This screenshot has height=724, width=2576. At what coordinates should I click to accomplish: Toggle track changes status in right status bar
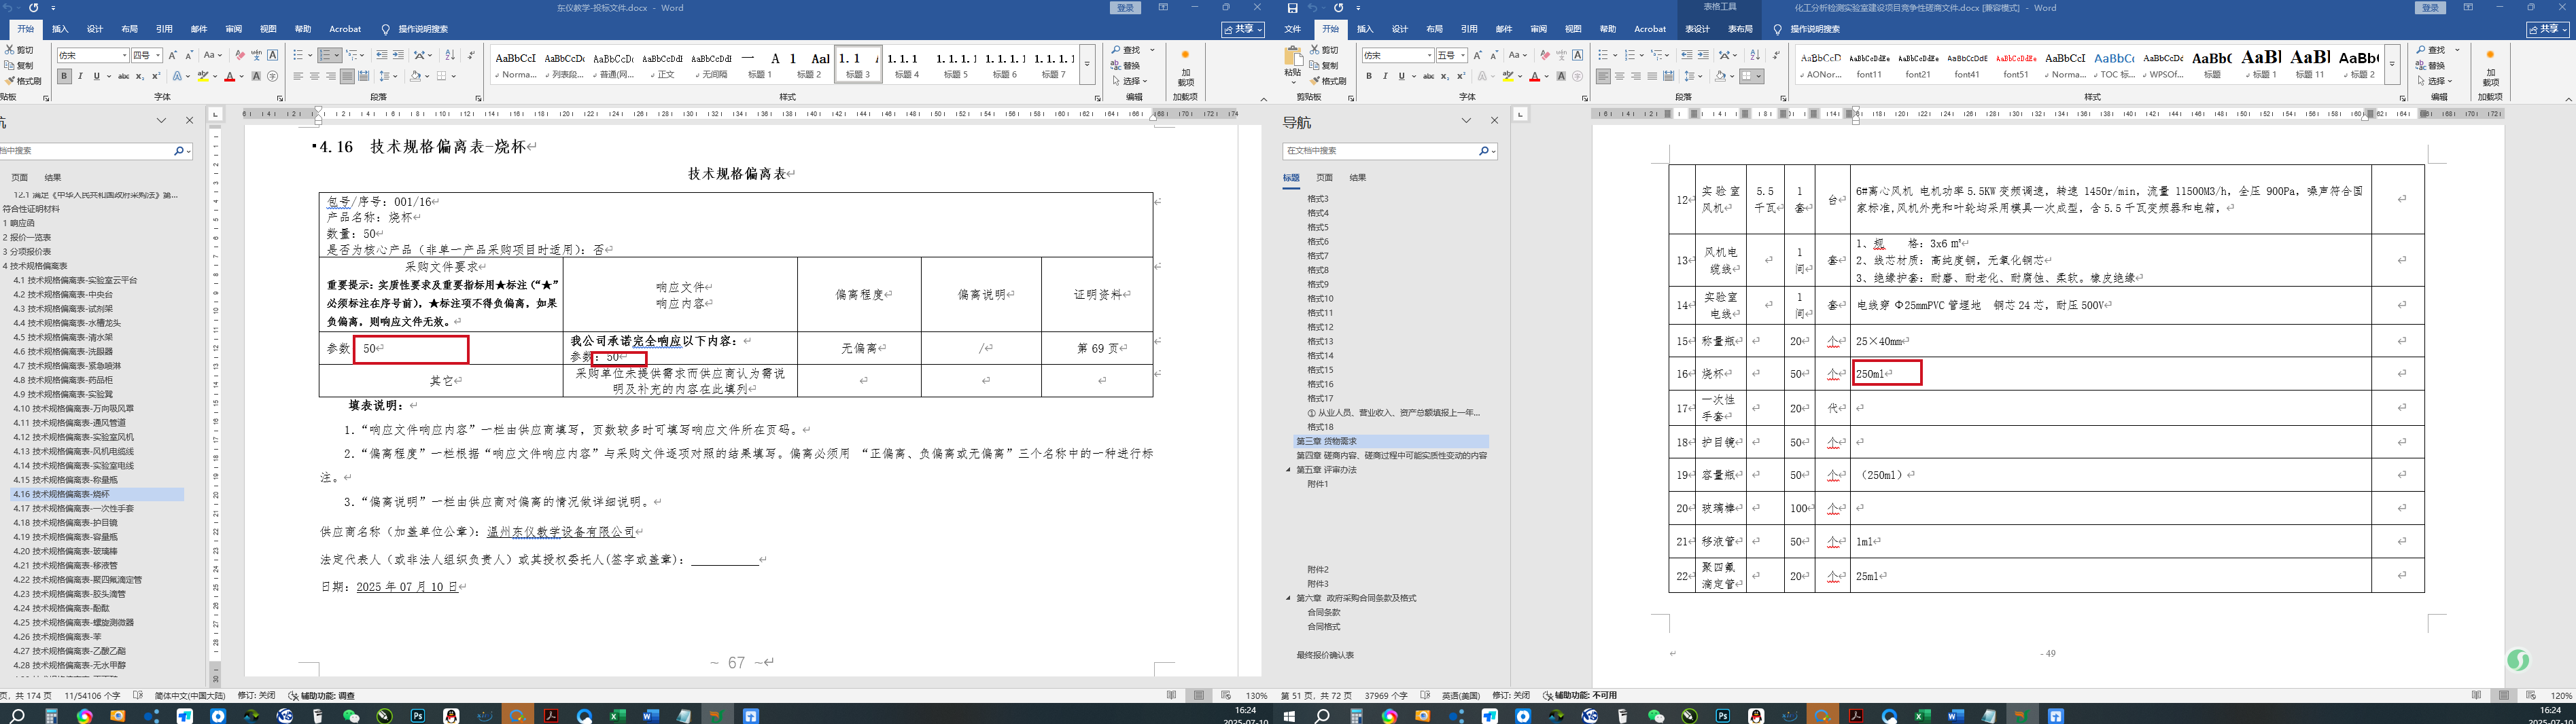point(1511,696)
